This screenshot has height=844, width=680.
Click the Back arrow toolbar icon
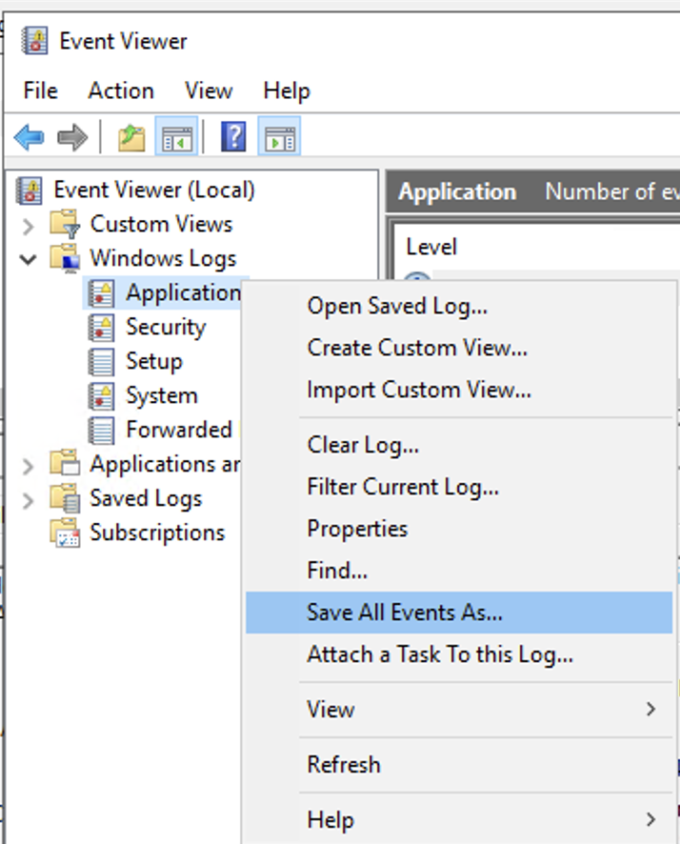[29, 139]
